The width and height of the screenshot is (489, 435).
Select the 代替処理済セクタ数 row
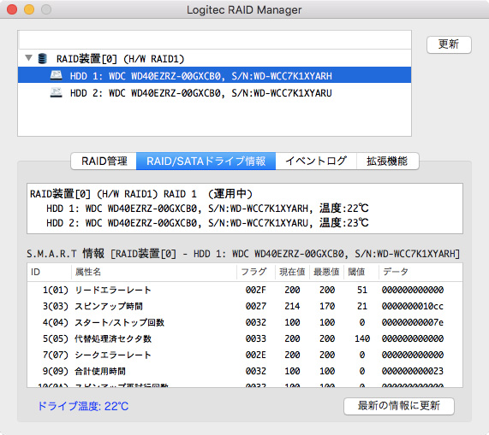click(x=245, y=338)
